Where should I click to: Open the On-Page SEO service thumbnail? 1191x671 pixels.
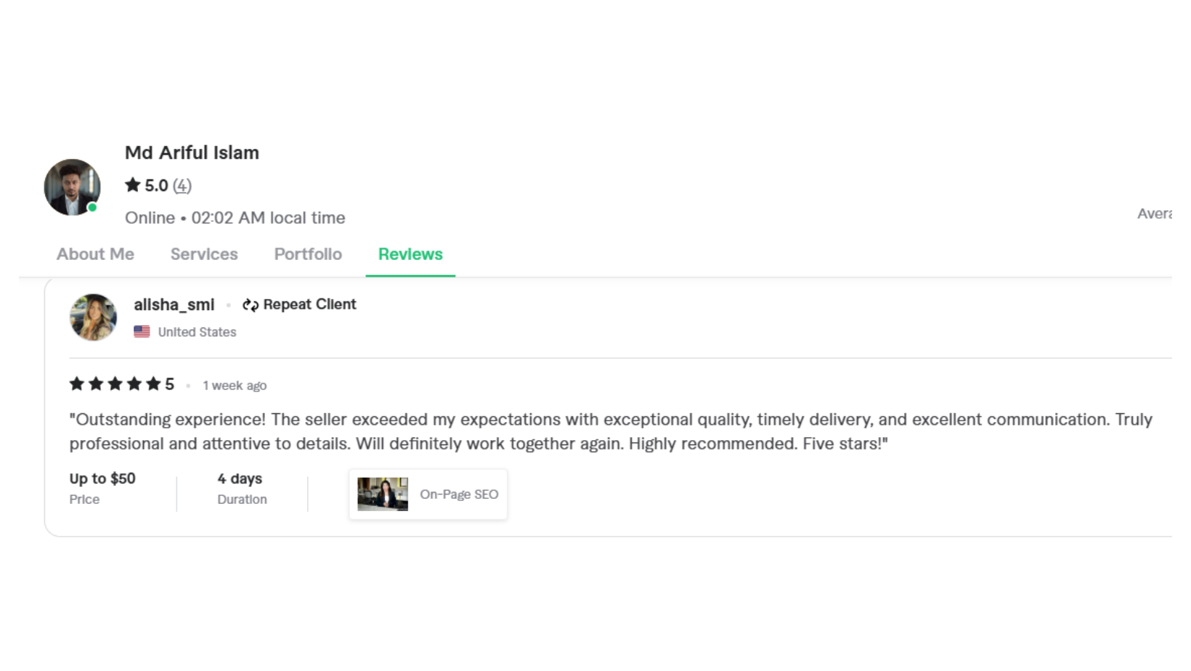click(383, 495)
